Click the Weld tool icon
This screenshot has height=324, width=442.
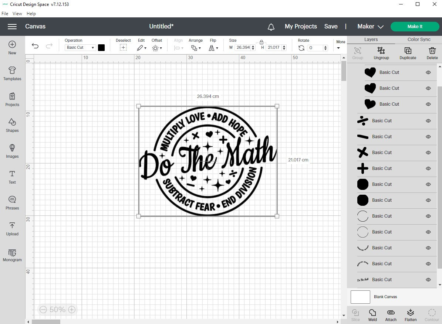point(372,315)
